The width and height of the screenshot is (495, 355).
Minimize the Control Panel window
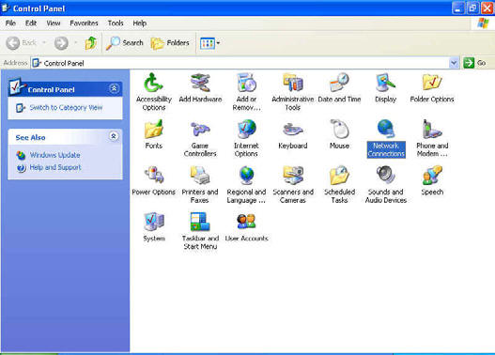458,8
